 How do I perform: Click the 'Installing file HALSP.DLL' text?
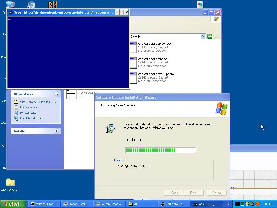[133, 166]
